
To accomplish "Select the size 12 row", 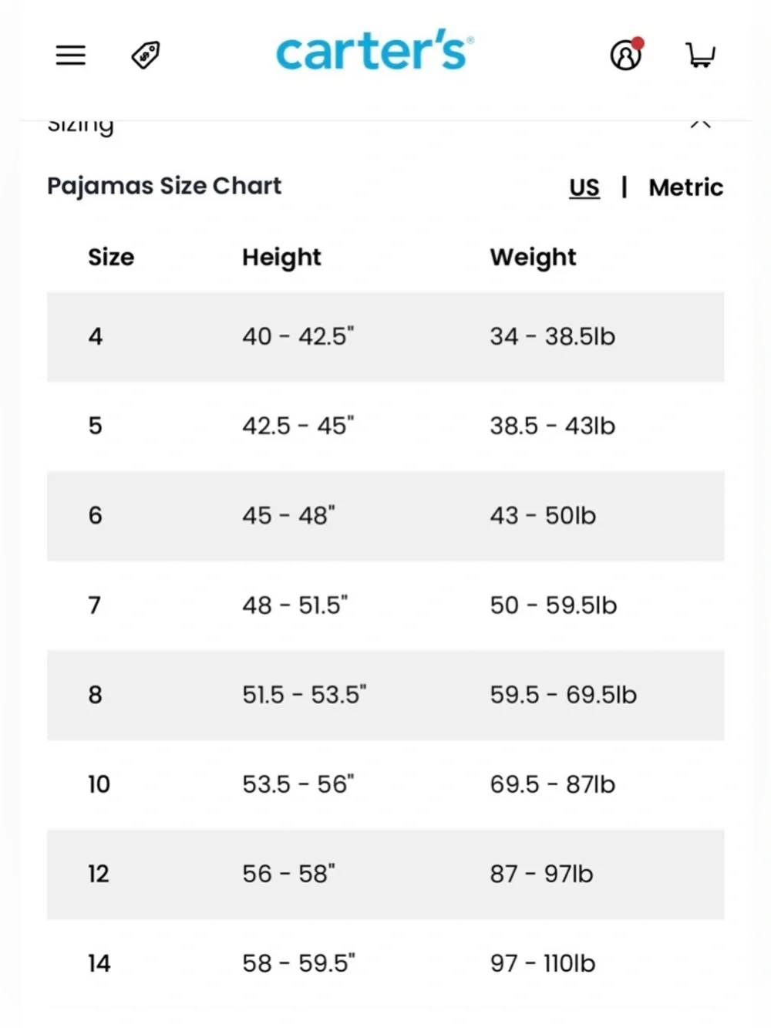I will tap(385, 874).
